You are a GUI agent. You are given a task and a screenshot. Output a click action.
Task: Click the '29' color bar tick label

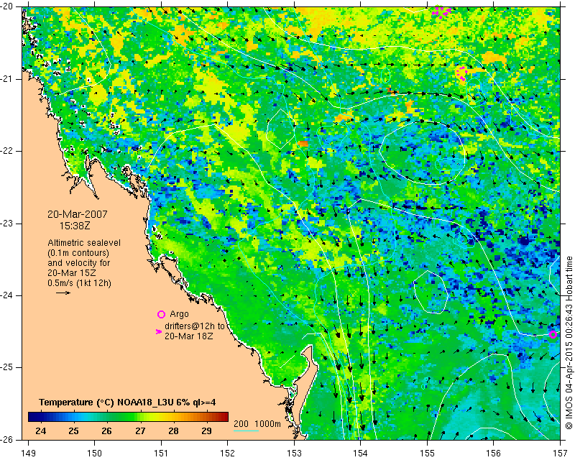206,431
